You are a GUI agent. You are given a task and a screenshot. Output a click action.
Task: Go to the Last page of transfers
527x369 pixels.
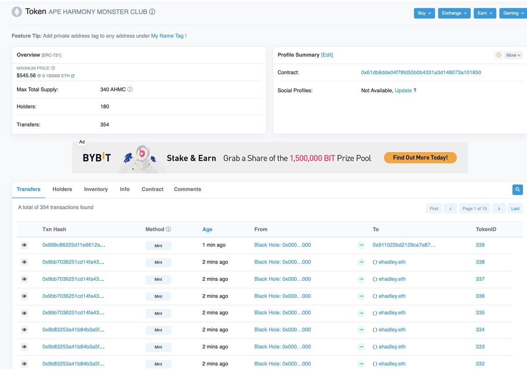click(516, 209)
